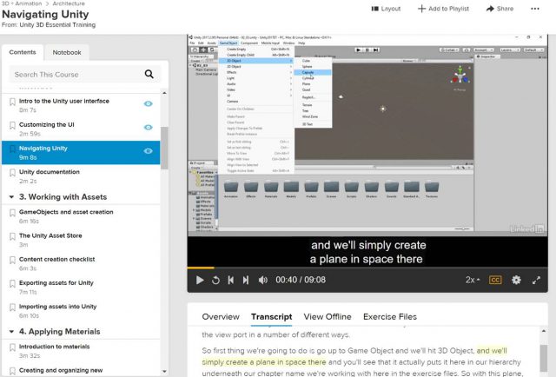Bookmark Introduction to materials lesson

tap(12, 347)
